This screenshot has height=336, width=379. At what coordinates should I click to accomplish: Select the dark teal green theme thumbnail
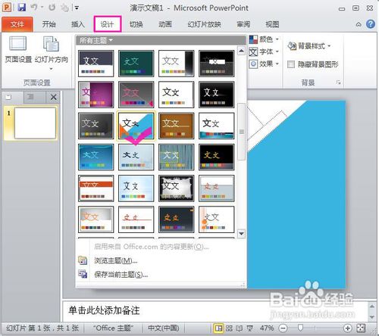(136, 64)
